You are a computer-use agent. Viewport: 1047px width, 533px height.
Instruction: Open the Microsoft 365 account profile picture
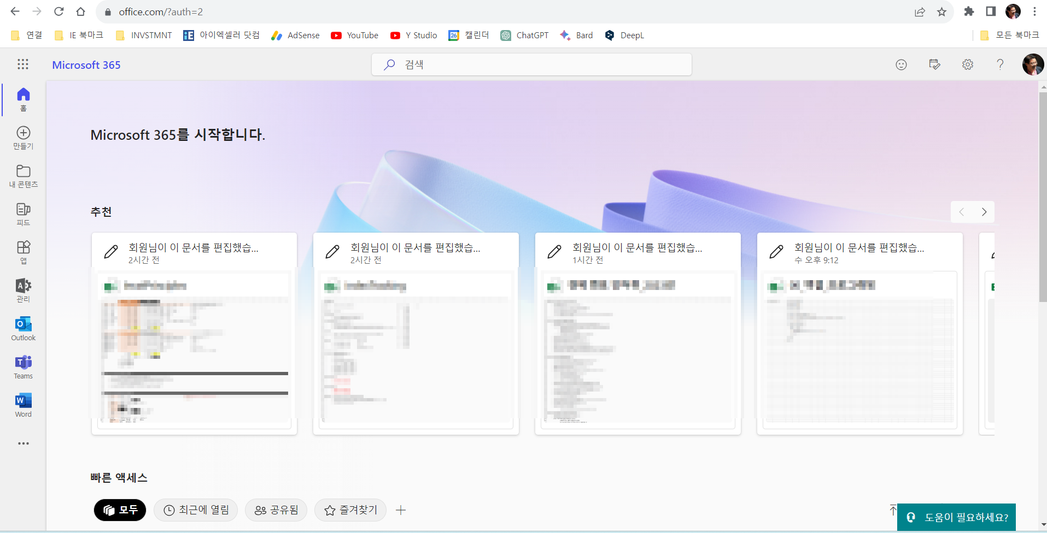(x=1033, y=64)
